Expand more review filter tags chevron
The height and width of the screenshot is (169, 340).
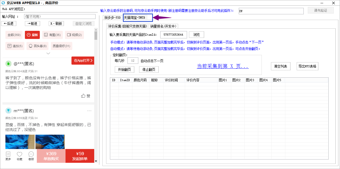(48, 54)
